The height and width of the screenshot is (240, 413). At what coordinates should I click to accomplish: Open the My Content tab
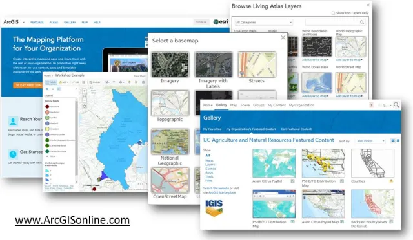[x=277, y=105]
